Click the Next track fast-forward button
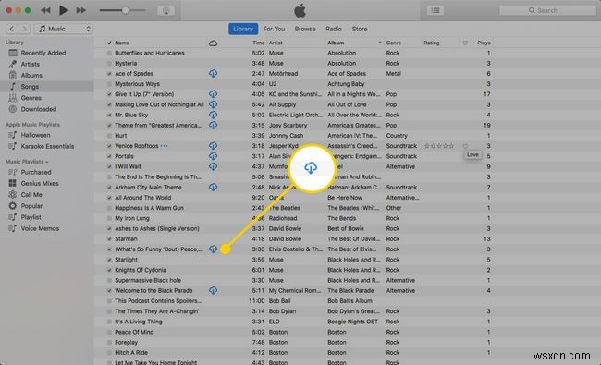This screenshot has width=601, height=365. (x=80, y=10)
